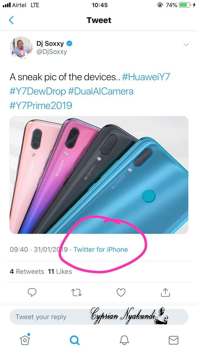The image size is (198, 352).
Task: Tap the reply speech bubble icon
Action: coord(32,293)
